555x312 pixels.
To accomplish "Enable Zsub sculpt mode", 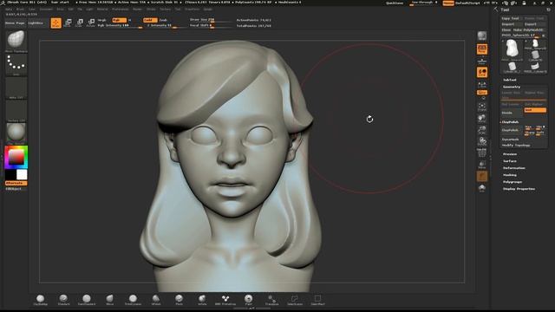I will click(163, 20).
